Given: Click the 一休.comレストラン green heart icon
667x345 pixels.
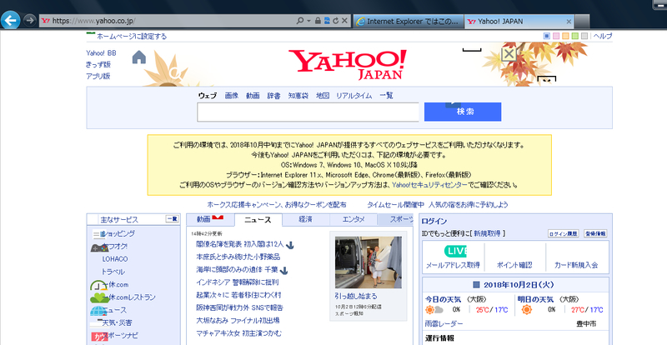Looking at the screenshot, I should click(98, 297).
